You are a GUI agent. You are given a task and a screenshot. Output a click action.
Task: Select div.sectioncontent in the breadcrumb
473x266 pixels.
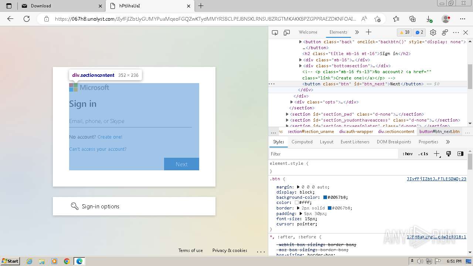396,132
